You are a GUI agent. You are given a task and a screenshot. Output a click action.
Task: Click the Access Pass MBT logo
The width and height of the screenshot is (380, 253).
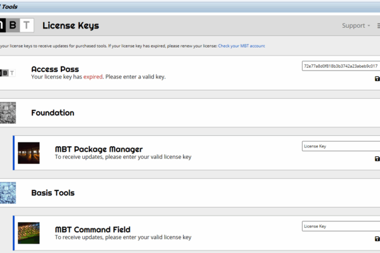(8, 73)
